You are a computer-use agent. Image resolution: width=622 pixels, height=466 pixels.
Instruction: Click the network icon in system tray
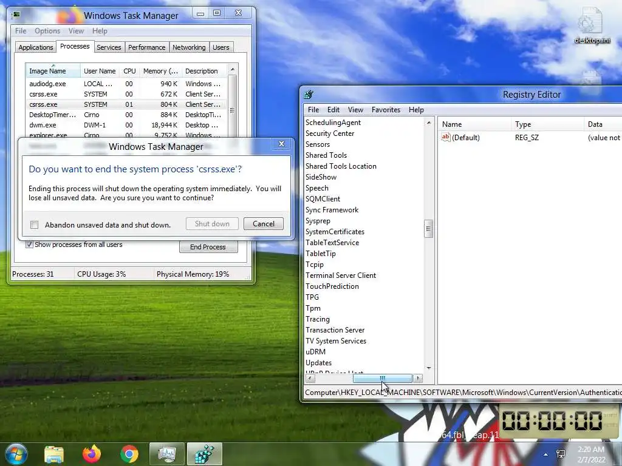(561, 454)
